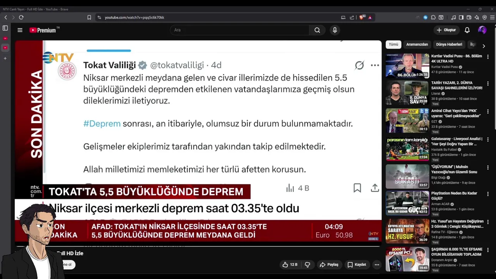Open the YouTube guide hamburger menu
This screenshot has width=496, height=279.
pyautogui.click(x=20, y=30)
